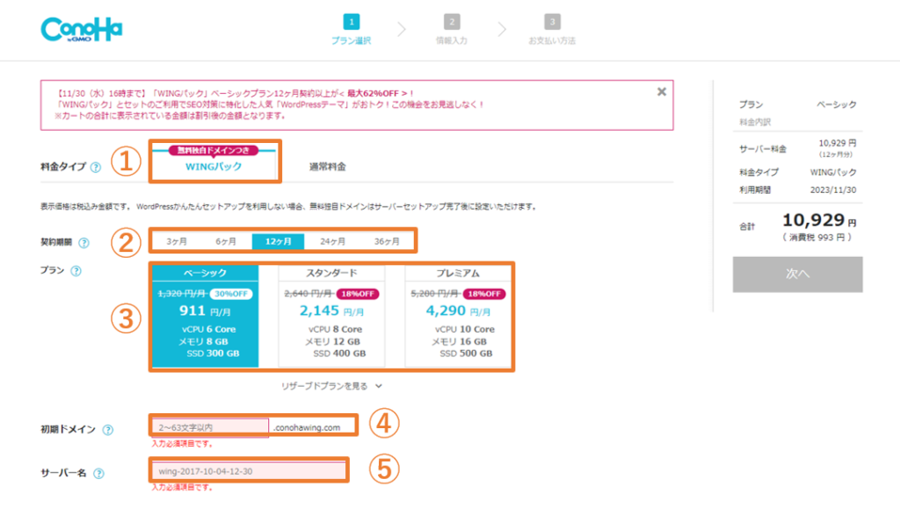Click the 911 円/月 price
Image resolution: width=900 pixels, height=508 pixels.
click(x=205, y=311)
